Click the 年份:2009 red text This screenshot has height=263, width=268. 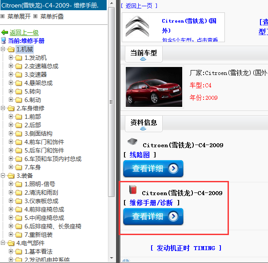tap(204, 98)
